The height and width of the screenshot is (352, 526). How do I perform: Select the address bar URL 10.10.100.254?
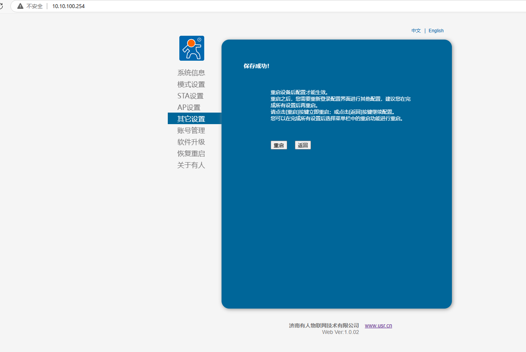[68, 6]
